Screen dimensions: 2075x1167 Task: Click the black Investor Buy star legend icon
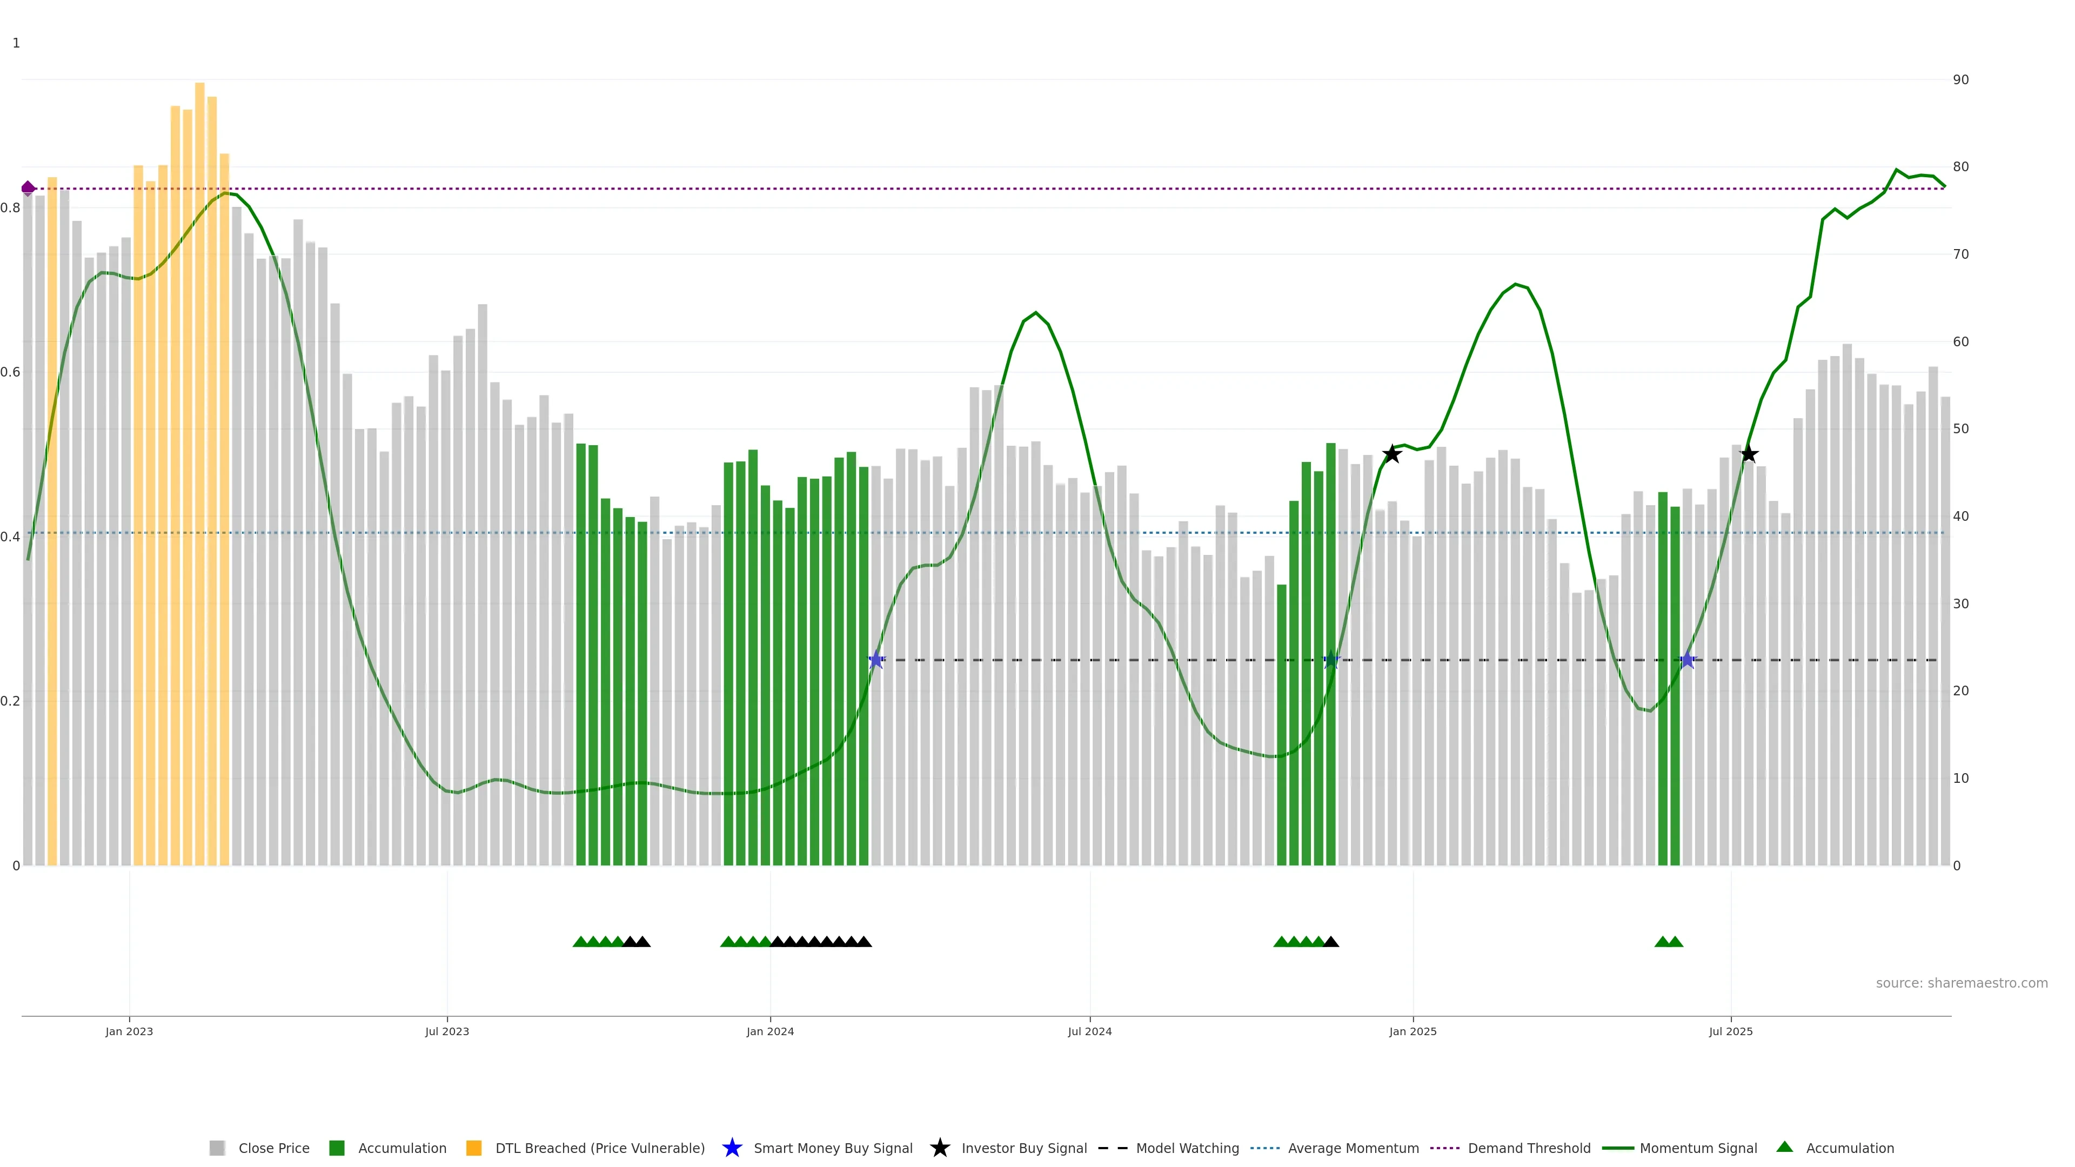[939, 1148]
